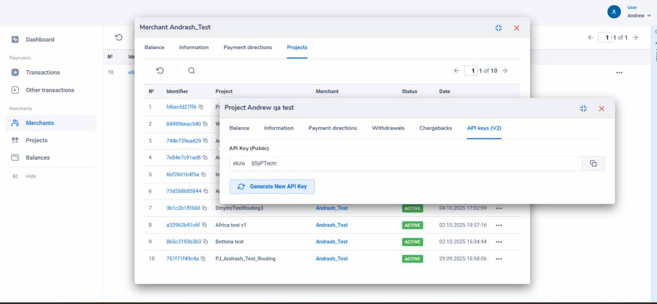Copy identifier 84499beac540
The height and width of the screenshot is (304, 657).
tap(205, 124)
